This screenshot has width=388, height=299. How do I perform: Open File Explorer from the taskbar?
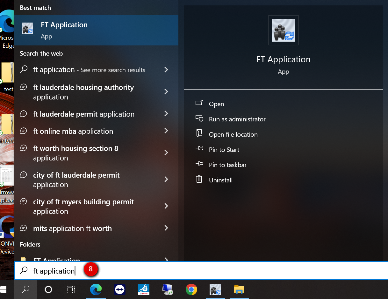coord(239,289)
